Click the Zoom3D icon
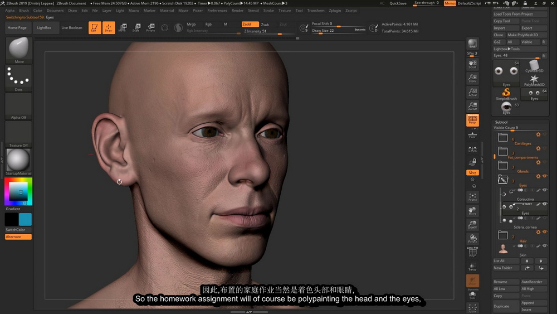The height and width of the screenshot is (314, 557). click(472, 225)
